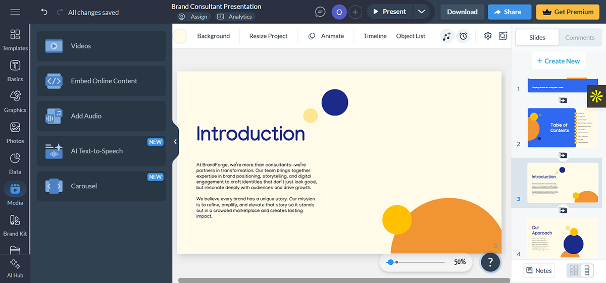606x283 pixels.
Task: Open the hamburger main menu
Action: [15, 12]
